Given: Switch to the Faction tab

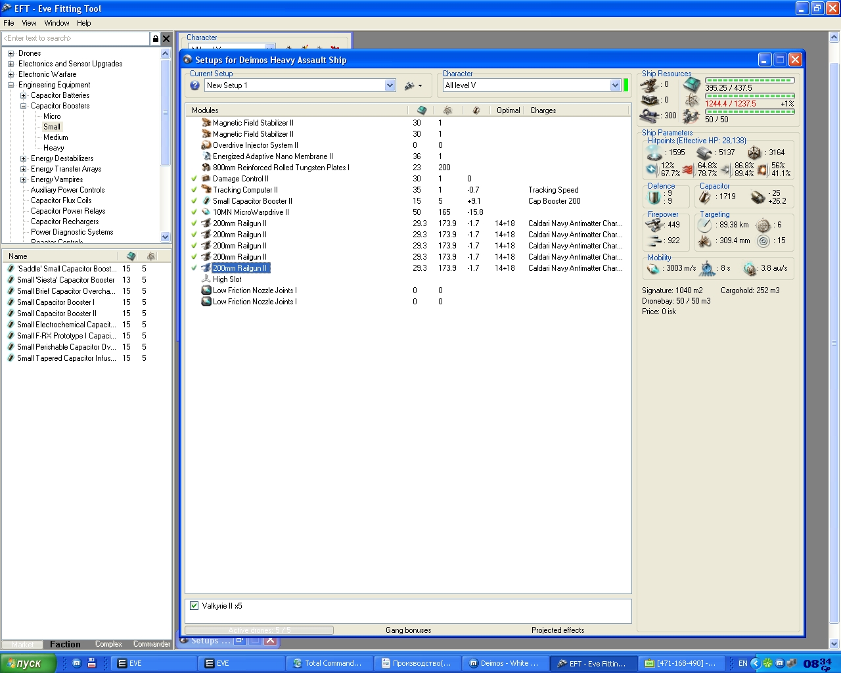Looking at the screenshot, I should click(66, 644).
